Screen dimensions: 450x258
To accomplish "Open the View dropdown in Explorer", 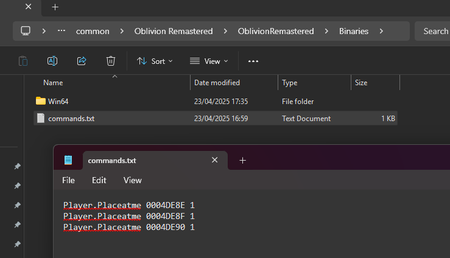I will tap(208, 61).
